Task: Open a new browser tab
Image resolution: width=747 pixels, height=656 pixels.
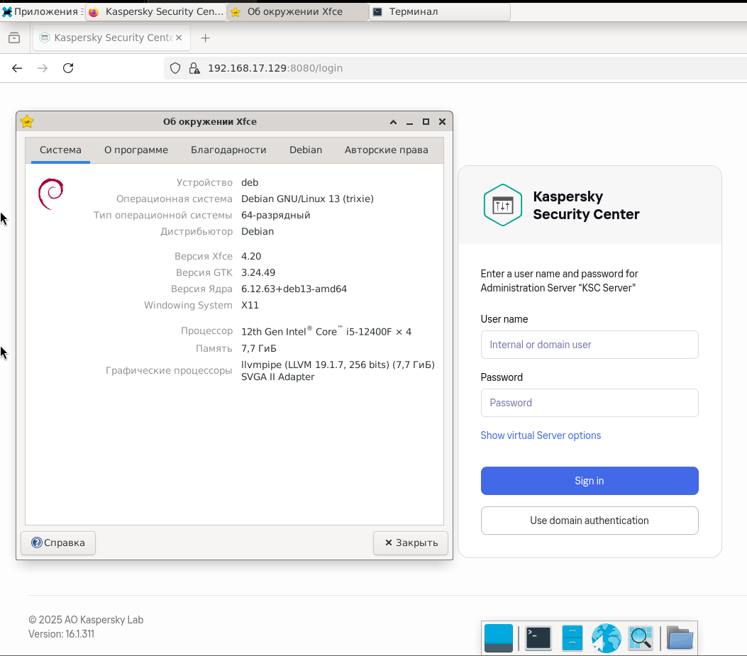Action: click(205, 38)
